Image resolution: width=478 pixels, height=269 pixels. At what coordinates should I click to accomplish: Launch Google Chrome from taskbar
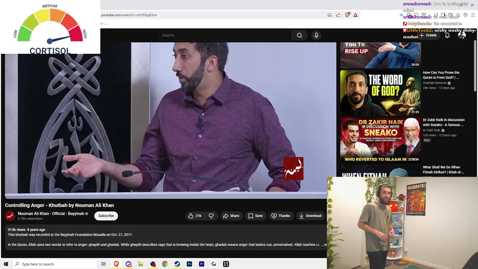(x=165, y=264)
